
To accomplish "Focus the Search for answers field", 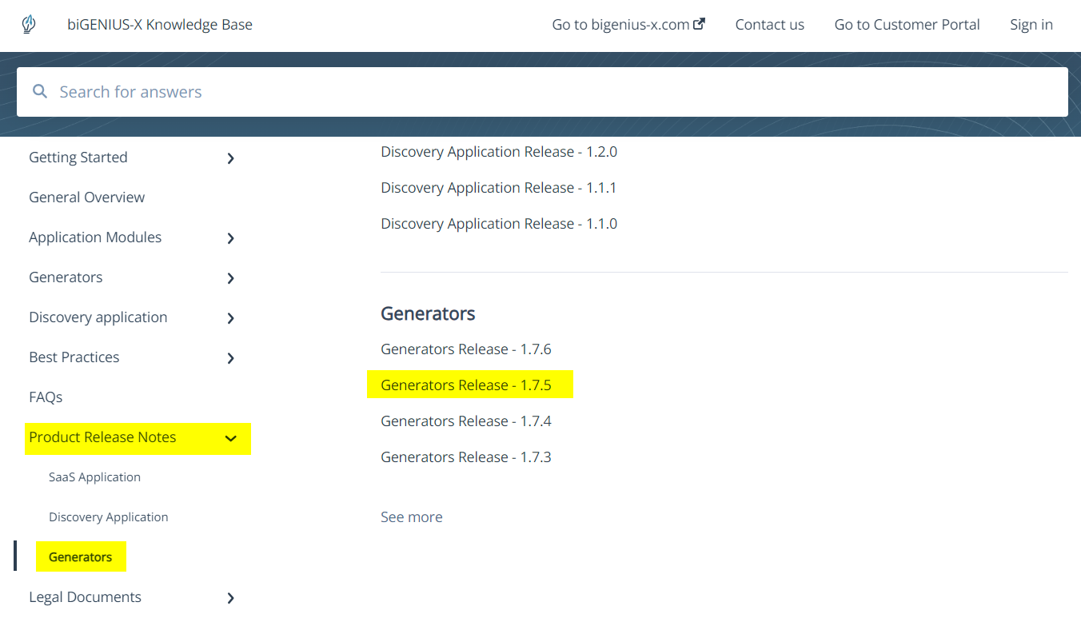I will click(542, 92).
